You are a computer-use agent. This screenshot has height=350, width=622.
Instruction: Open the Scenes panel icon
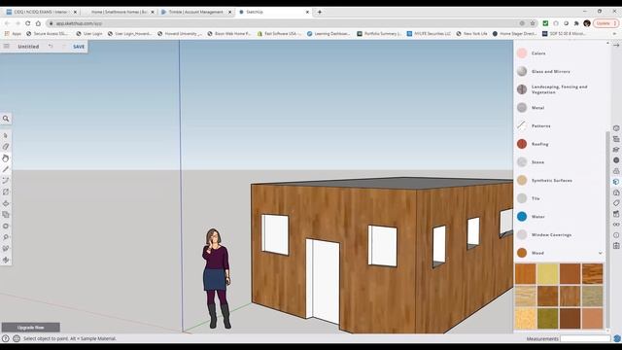coord(616,214)
